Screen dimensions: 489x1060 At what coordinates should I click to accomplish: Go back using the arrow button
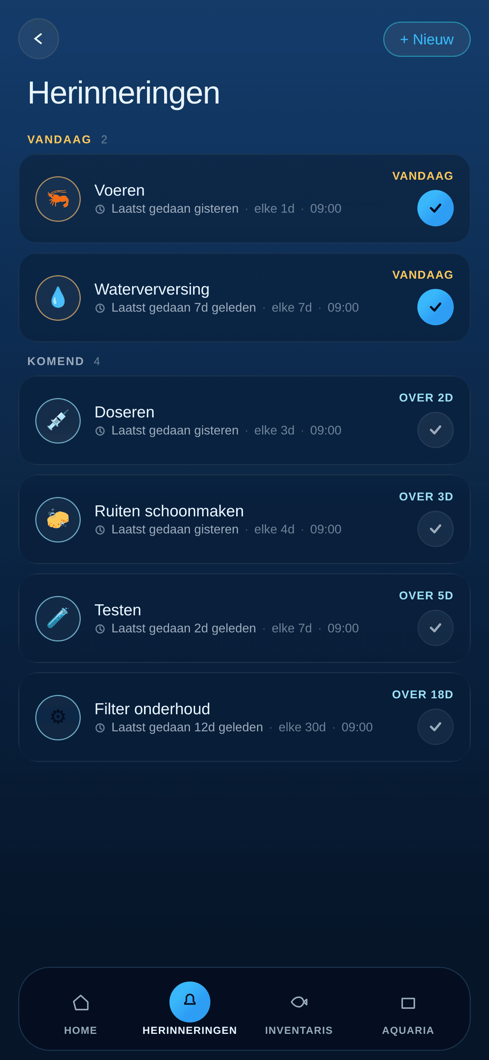tap(39, 39)
